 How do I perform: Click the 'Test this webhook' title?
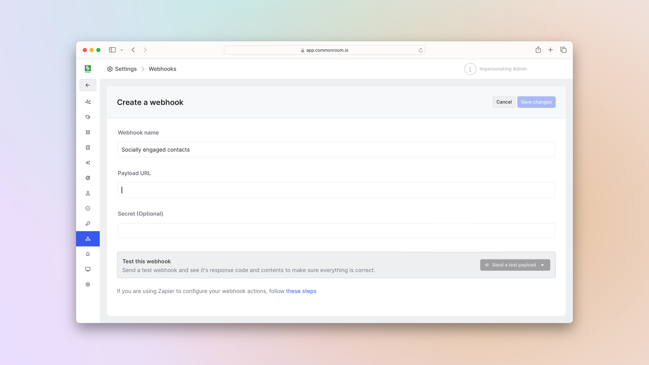pyautogui.click(x=146, y=261)
